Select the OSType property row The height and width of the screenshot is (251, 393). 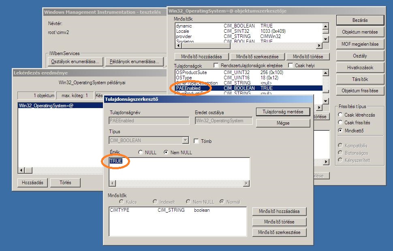249,78
